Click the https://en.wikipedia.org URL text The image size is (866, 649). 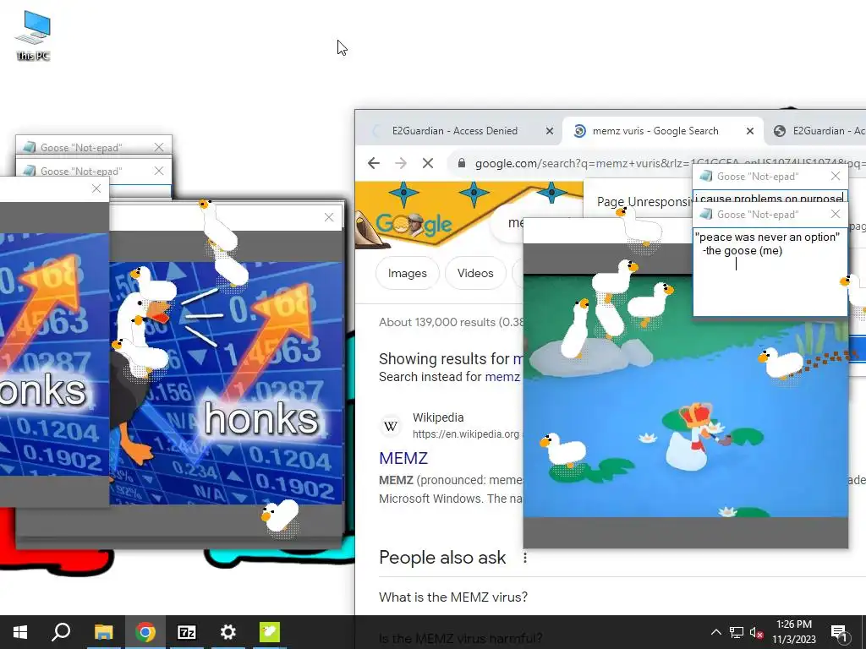click(466, 434)
